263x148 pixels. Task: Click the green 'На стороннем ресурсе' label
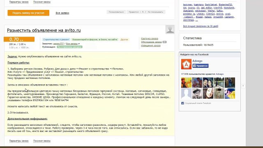pyautogui.click(x=69, y=47)
